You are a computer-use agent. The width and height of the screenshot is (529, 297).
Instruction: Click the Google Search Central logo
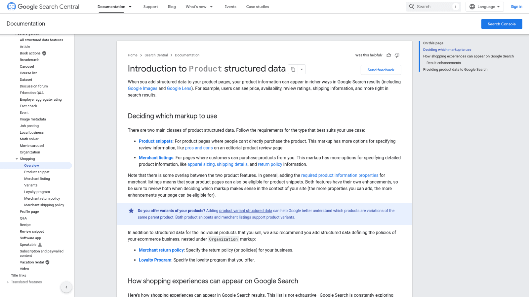point(43,7)
